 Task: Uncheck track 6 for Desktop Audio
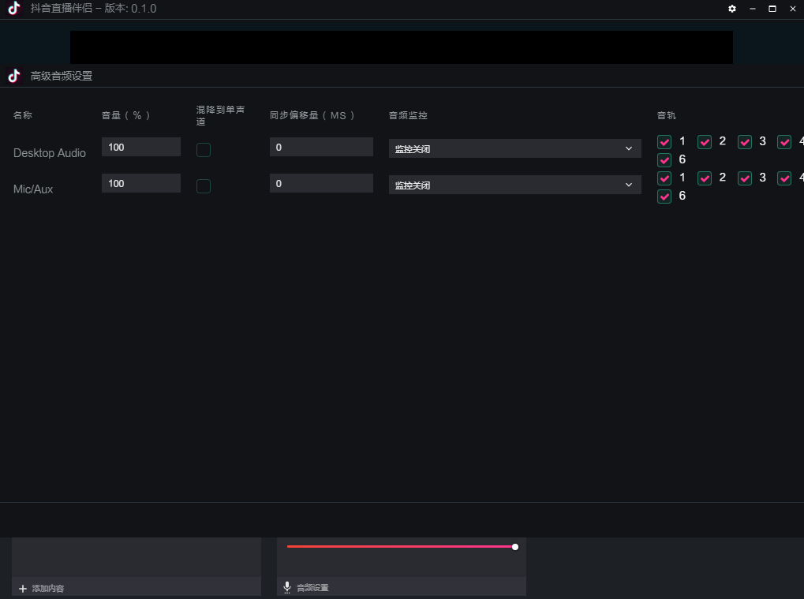664,160
